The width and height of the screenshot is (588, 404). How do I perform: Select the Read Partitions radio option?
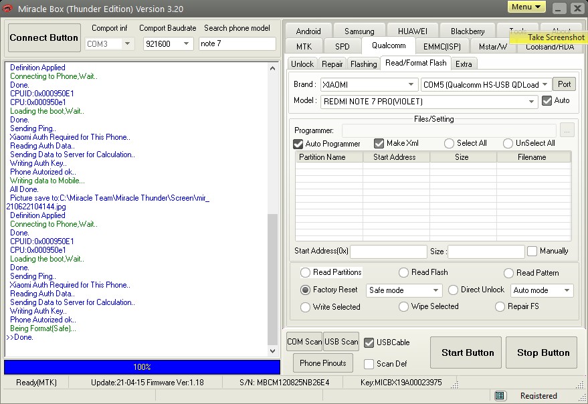(306, 273)
